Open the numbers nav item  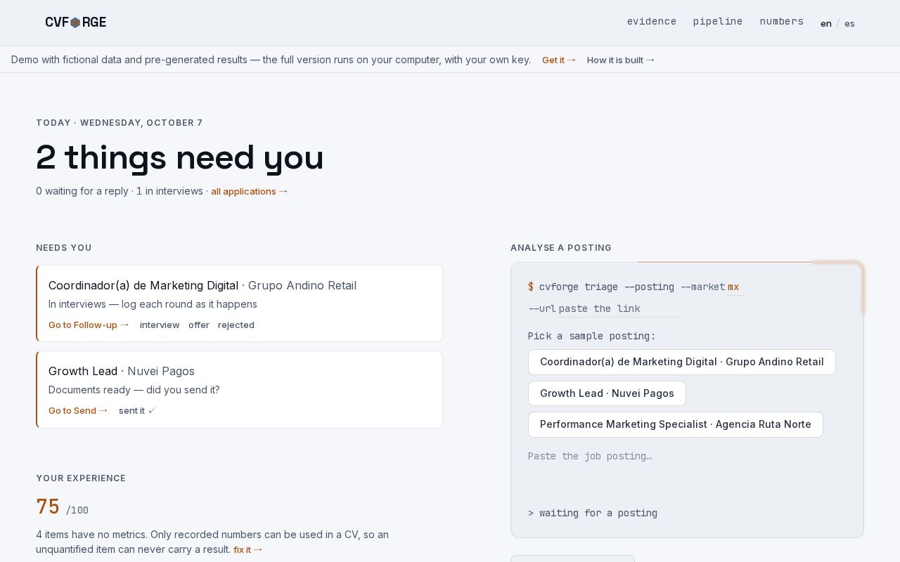tap(781, 21)
